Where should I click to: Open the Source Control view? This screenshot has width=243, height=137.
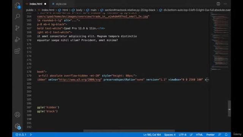(x=17, y=28)
